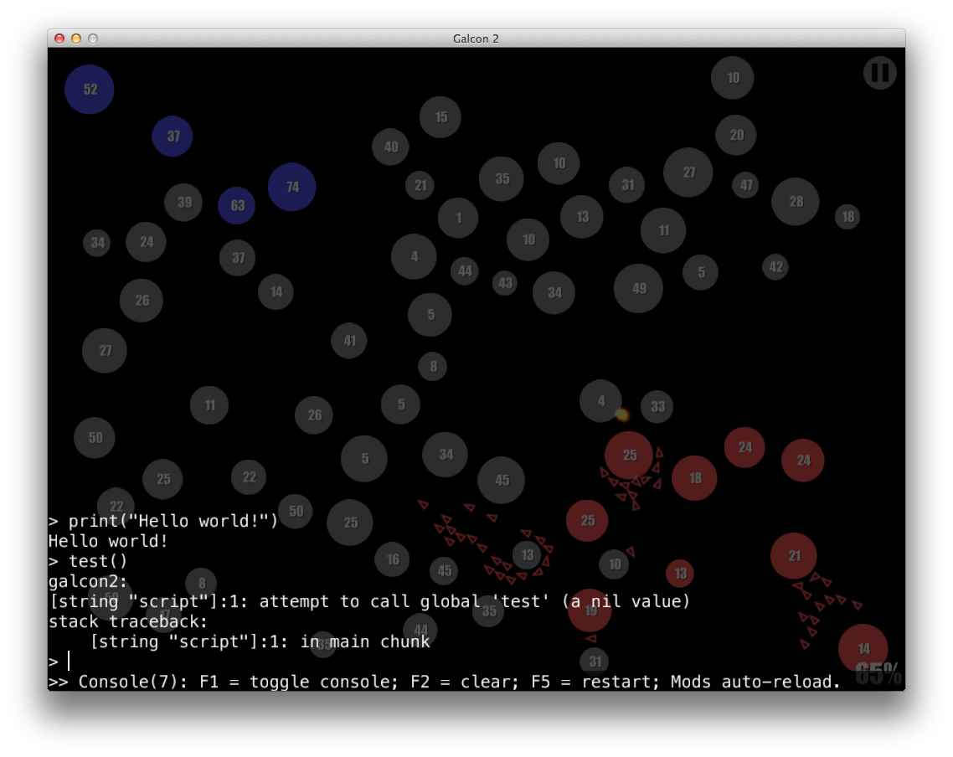Select the blue planet with 52 ships
Image resolution: width=953 pixels, height=757 pixels.
[x=90, y=90]
